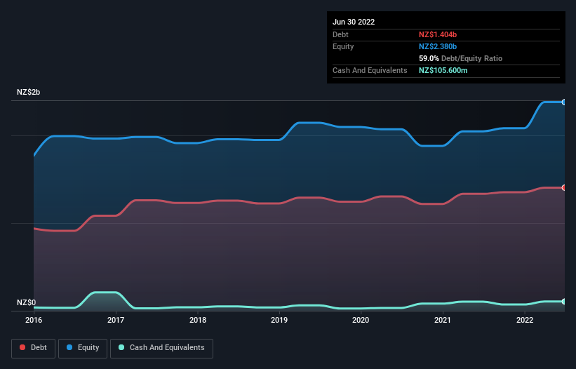This screenshot has width=576, height=369.
Task: Select the 2019 x-axis label
Action: (x=279, y=320)
